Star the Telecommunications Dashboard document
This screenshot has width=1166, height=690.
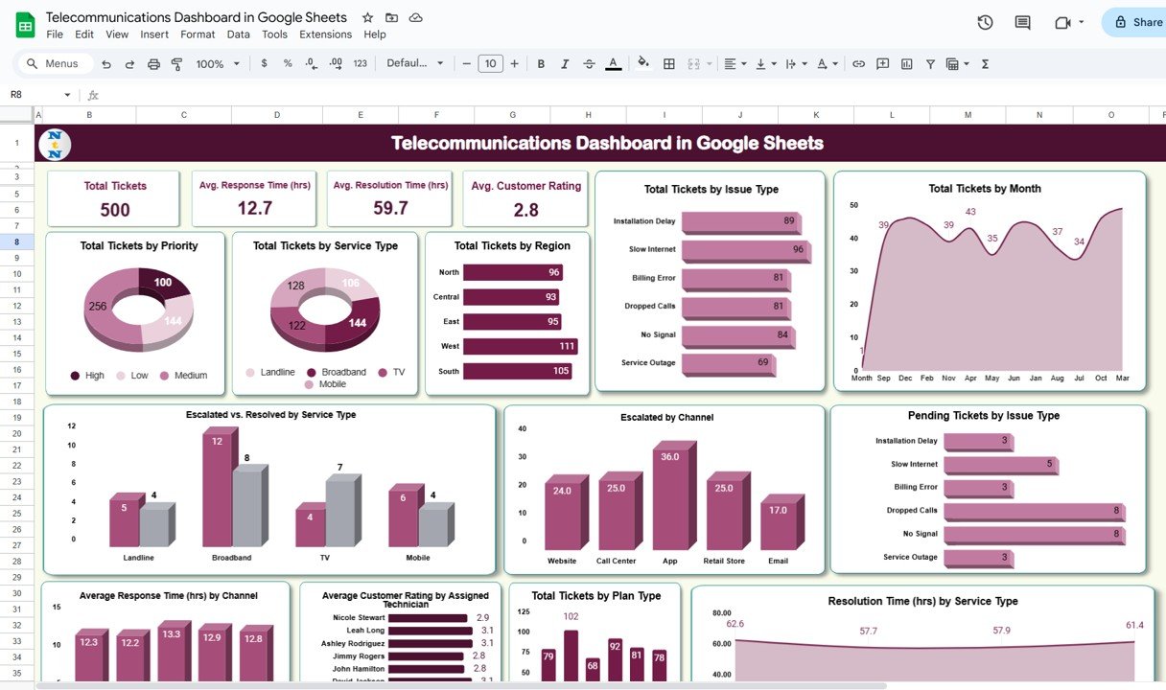(368, 18)
